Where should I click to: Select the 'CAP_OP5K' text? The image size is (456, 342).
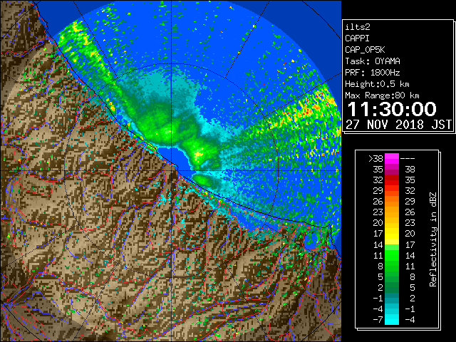[x=365, y=50]
